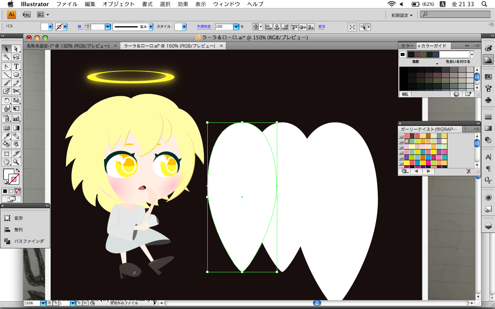The height and width of the screenshot is (309, 495).
Task: Pick the Pen tool in the toolbox
Action: point(7,66)
